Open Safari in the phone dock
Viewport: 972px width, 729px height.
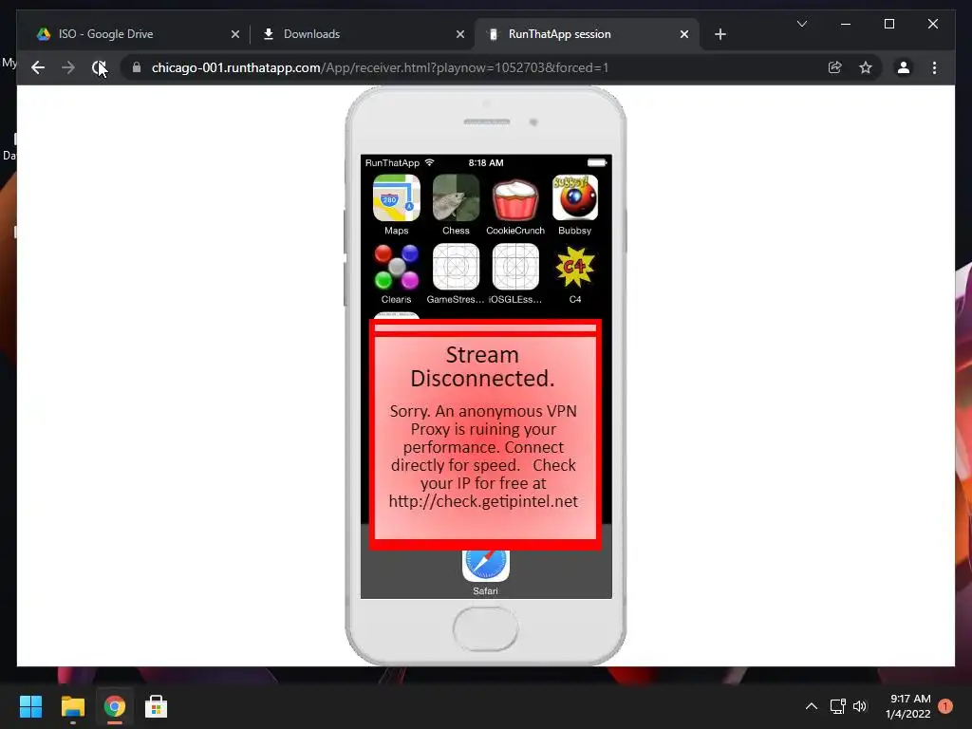(486, 565)
